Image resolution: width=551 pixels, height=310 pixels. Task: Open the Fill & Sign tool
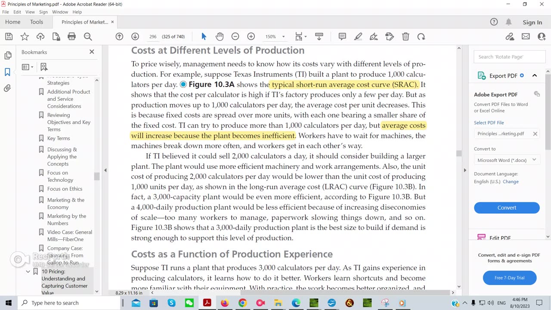click(374, 37)
